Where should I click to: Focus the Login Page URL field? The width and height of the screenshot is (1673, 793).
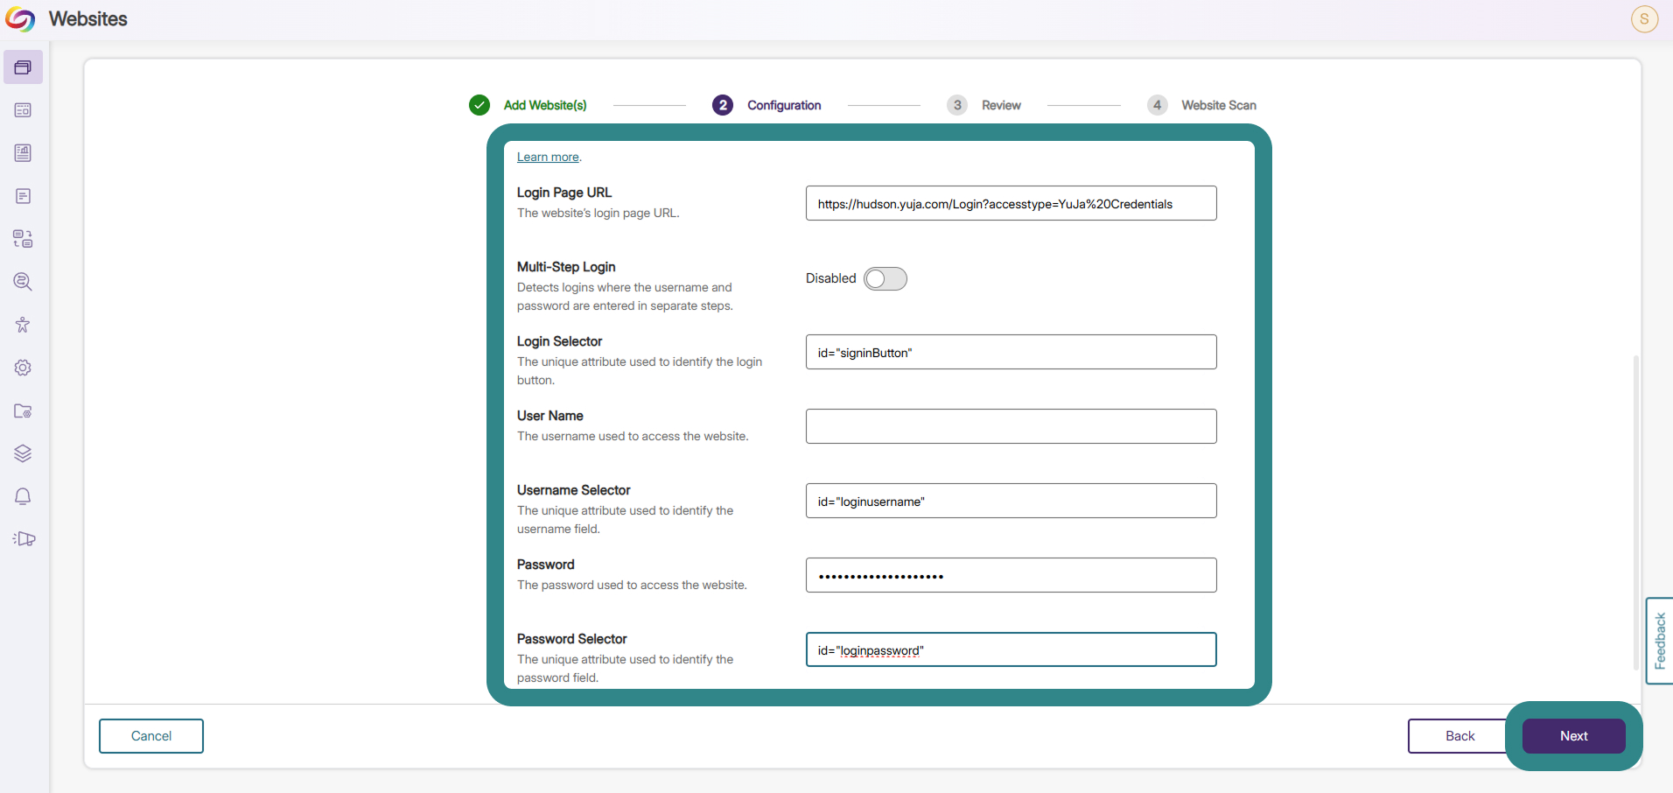1011,203
